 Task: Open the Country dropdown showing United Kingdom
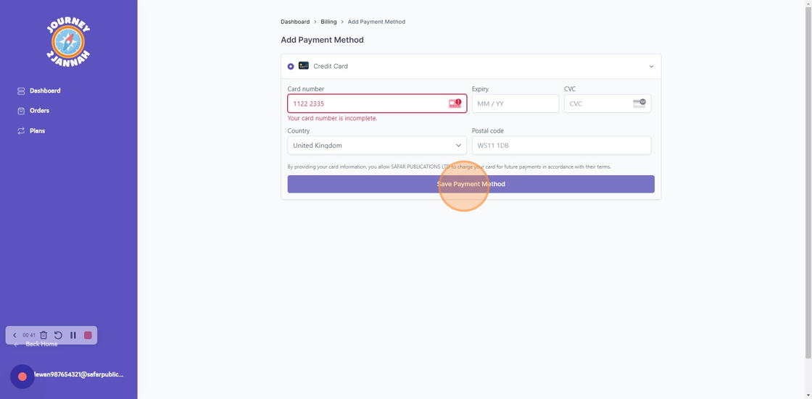377,146
